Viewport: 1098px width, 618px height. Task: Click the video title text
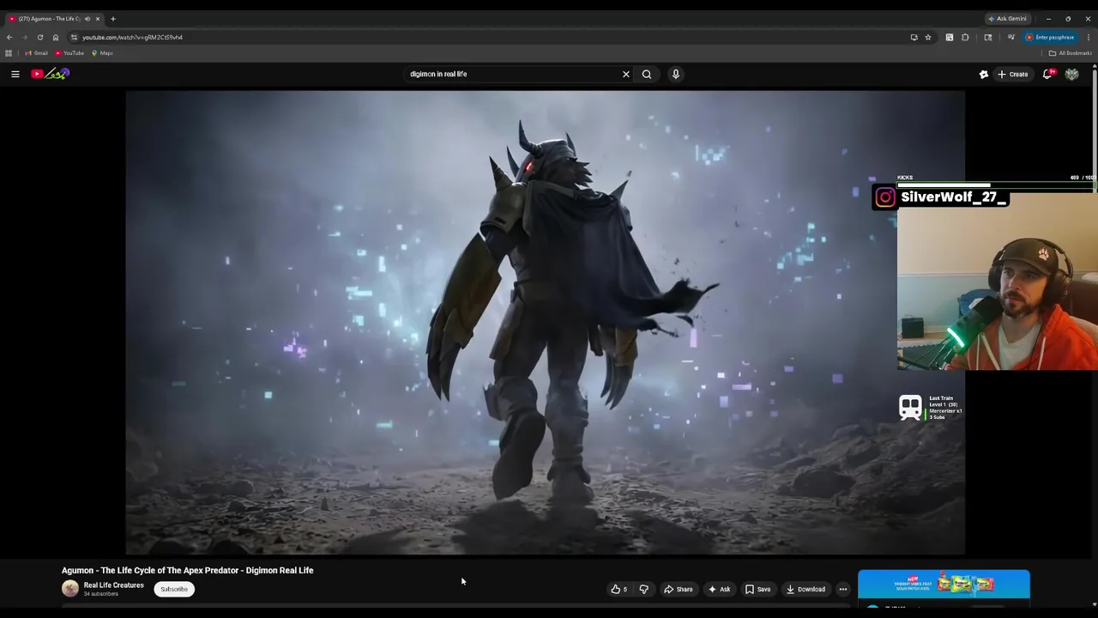click(x=187, y=570)
